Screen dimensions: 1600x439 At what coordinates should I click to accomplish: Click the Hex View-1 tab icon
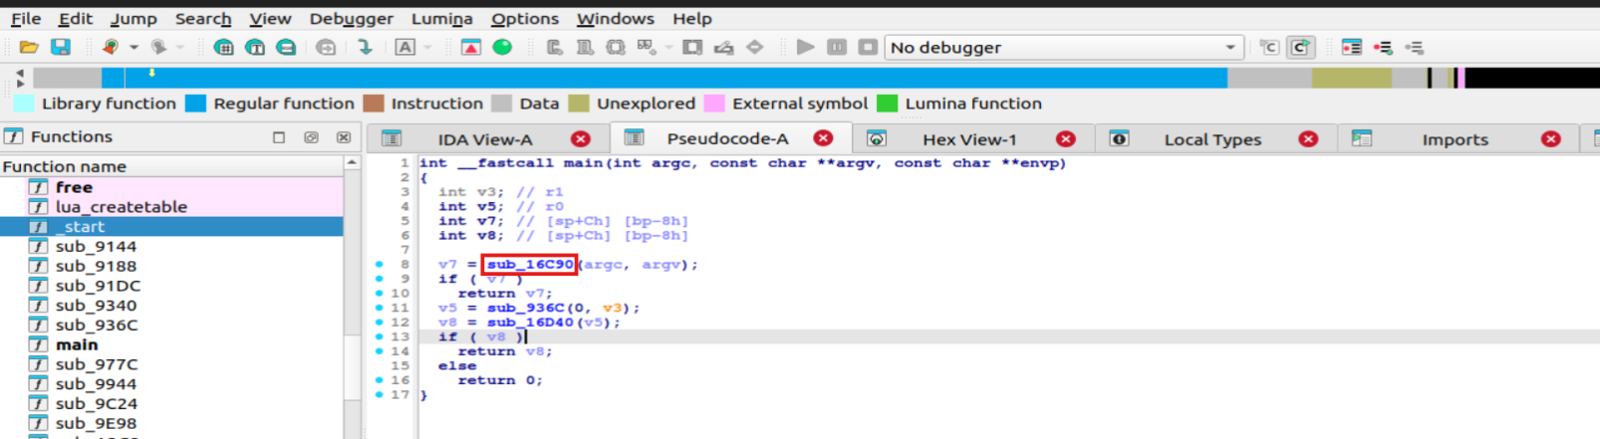[877, 138]
